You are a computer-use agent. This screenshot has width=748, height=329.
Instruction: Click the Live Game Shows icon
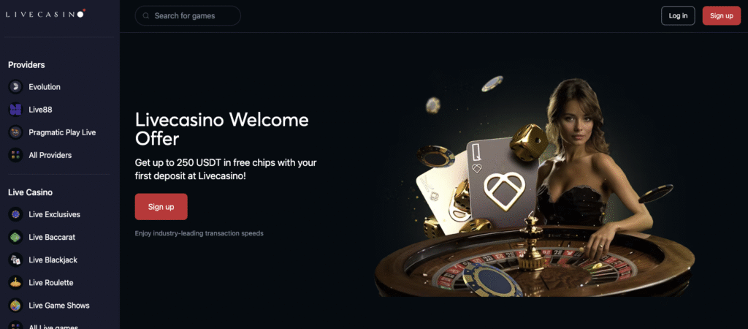tap(16, 305)
